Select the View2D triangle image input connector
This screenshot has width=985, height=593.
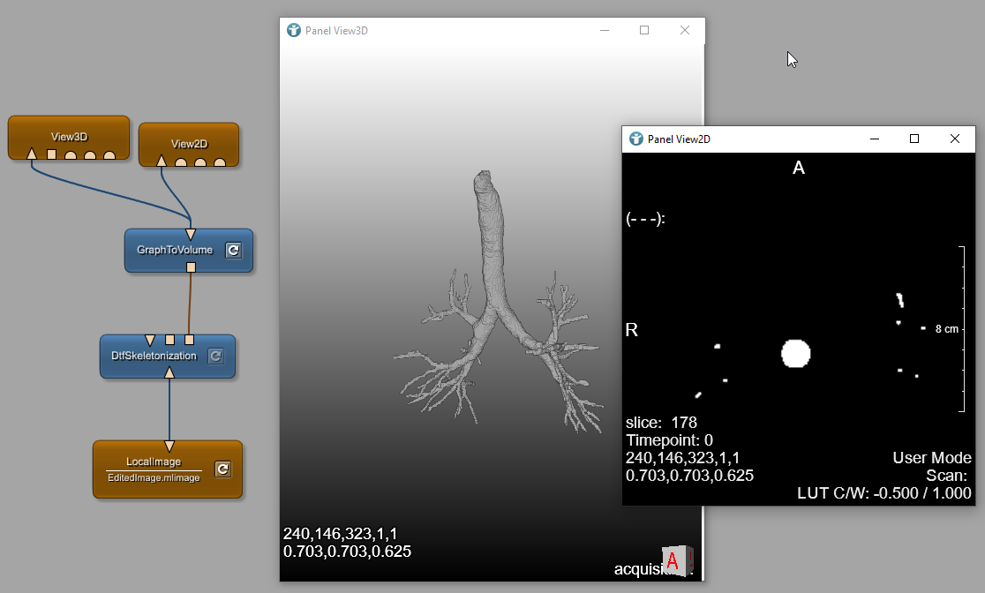(162, 161)
